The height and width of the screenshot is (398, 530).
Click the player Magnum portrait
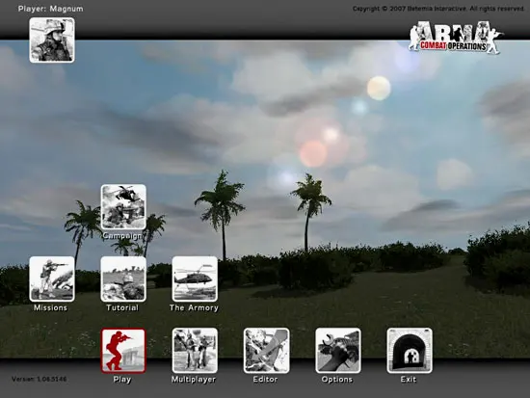coord(52,40)
